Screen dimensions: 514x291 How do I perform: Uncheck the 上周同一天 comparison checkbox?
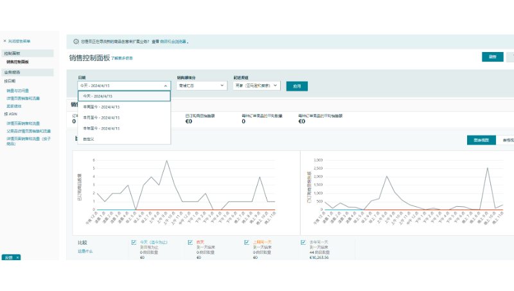coord(247,243)
